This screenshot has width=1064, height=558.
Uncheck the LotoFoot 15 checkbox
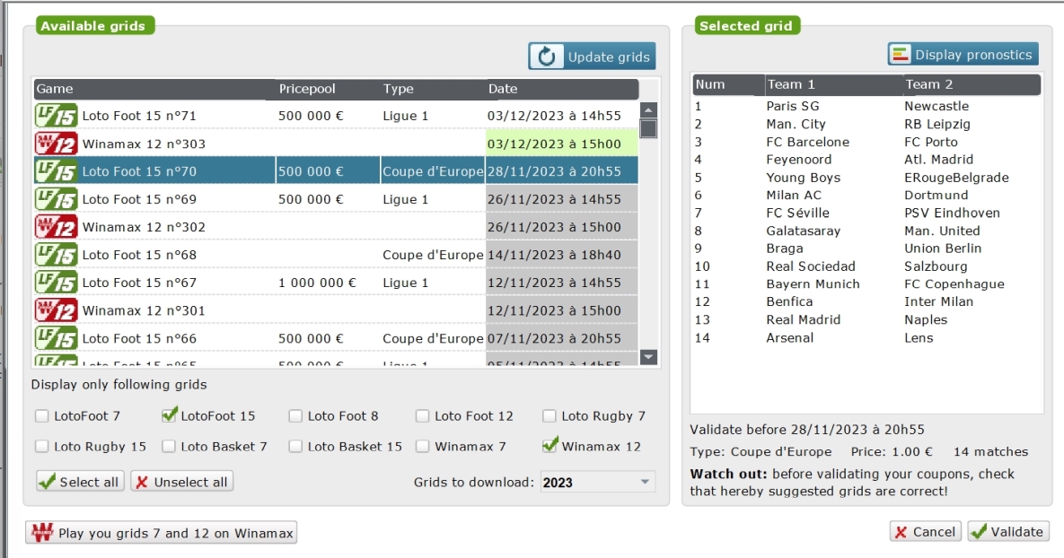169,415
